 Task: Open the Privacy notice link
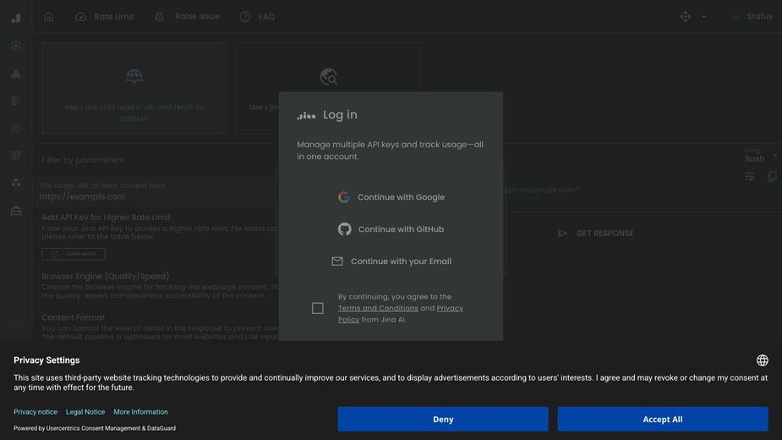point(36,412)
